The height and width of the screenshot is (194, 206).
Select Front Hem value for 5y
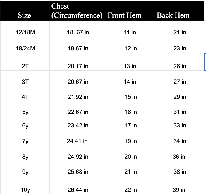point(131,112)
